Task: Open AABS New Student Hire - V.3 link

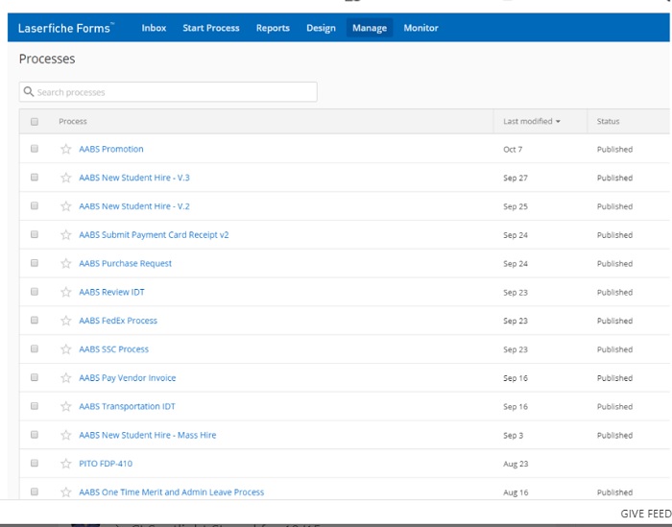Action: (134, 178)
